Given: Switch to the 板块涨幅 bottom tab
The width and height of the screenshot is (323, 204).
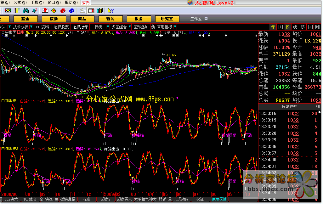Looking at the screenshot, I should [68, 199].
